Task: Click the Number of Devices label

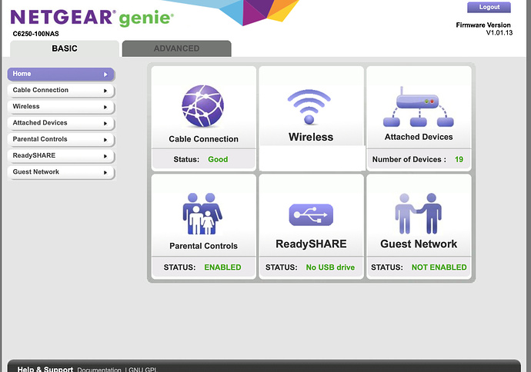Action: [409, 159]
